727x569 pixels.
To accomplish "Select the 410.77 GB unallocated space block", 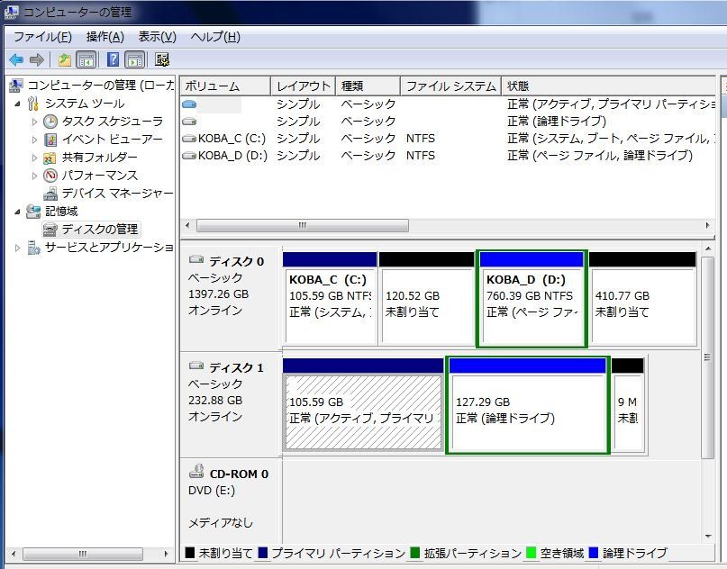I will coord(642,298).
